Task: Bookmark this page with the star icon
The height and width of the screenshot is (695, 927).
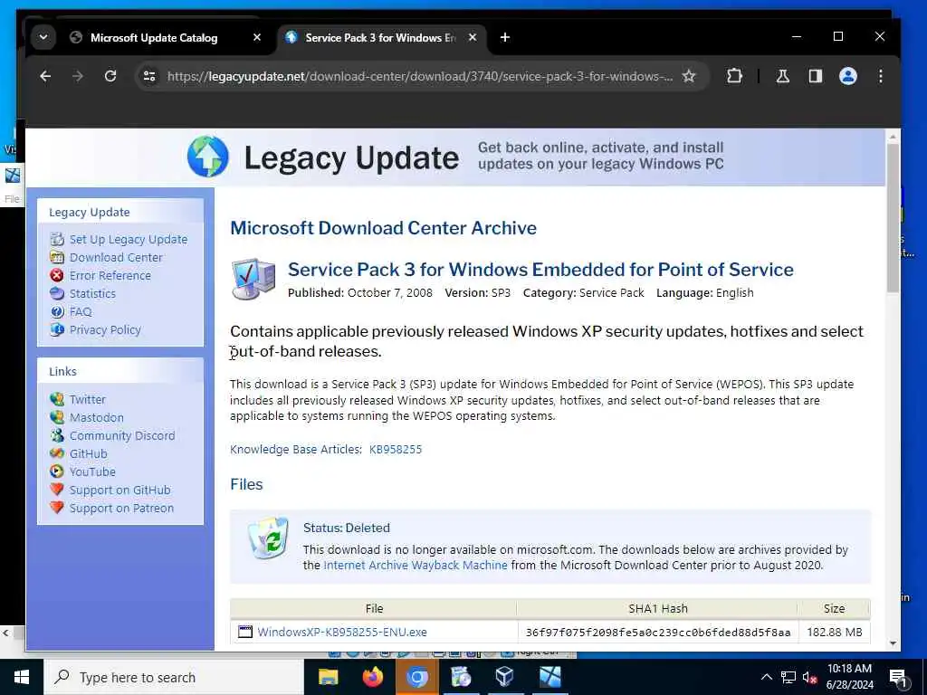Action: [689, 76]
